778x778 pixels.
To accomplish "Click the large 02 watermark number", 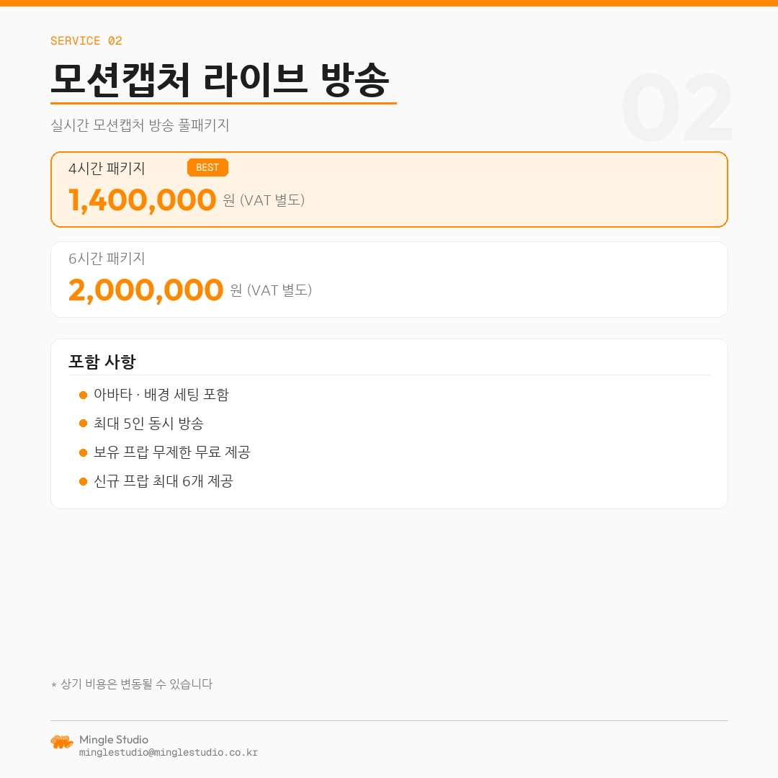I will coord(676,108).
